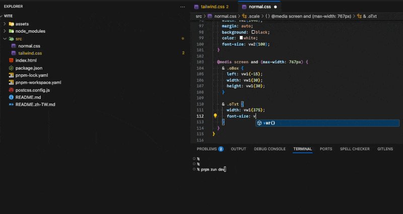403x214 pixels.
Task: Click the CSS icon in the tailwind.css tab
Action: pos(196,7)
